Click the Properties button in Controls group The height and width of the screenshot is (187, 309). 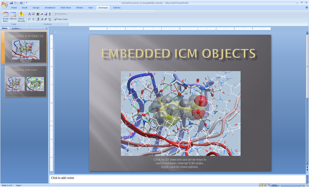(61, 14)
